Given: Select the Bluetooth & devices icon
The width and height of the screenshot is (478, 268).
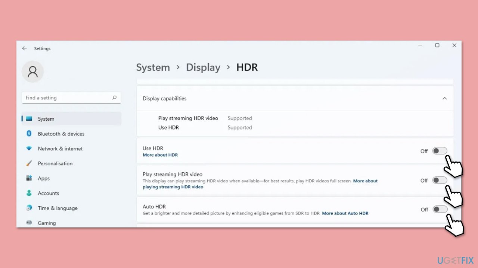Looking at the screenshot, I should [29, 134].
